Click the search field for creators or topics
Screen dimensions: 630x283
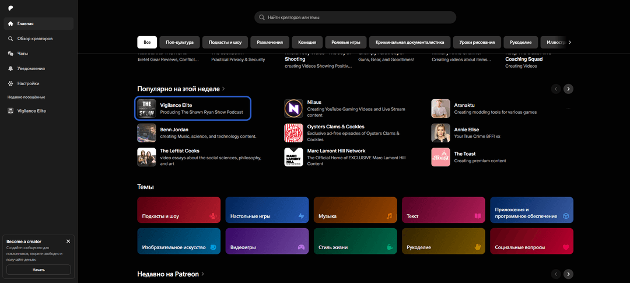point(355,18)
